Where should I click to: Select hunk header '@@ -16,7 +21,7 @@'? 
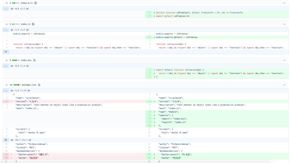tap(21, 140)
